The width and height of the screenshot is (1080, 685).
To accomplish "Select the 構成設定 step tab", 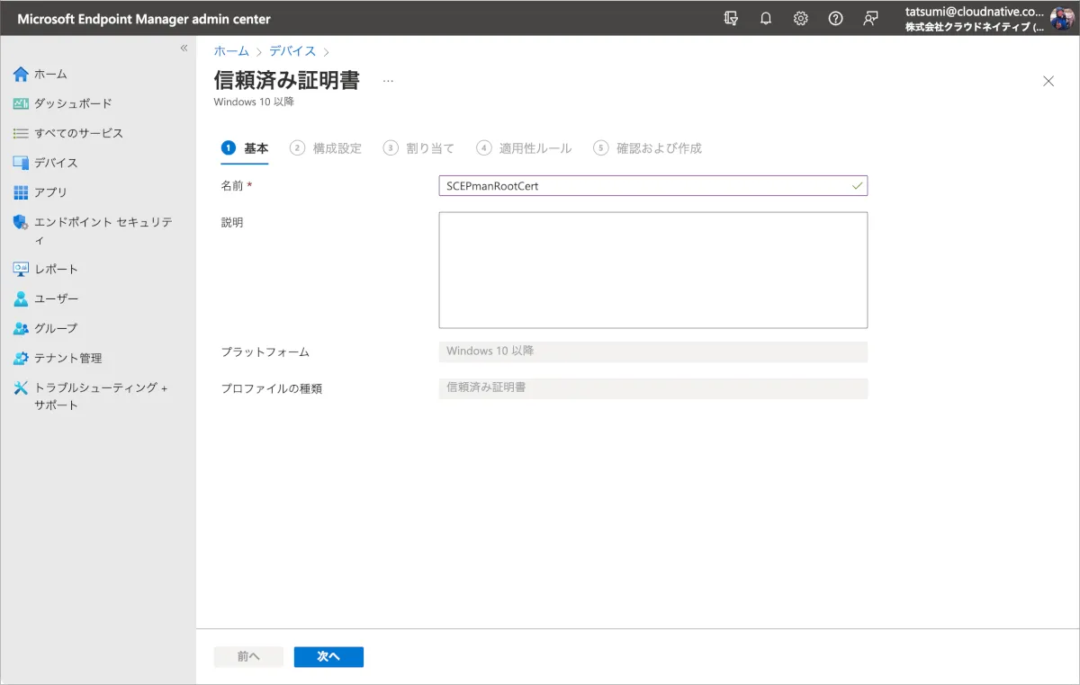I will (x=327, y=148).
